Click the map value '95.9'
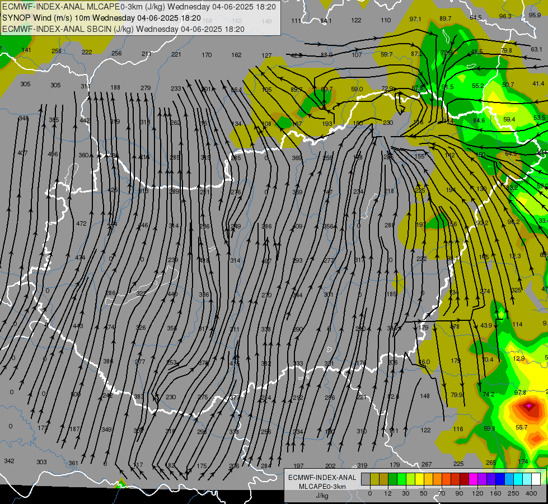This screenshot has width=548, height=504. point(535,15)
